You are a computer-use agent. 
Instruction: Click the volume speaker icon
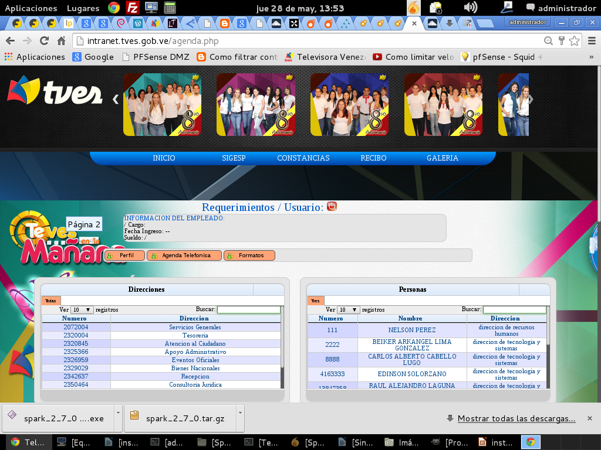pos(470,8)
